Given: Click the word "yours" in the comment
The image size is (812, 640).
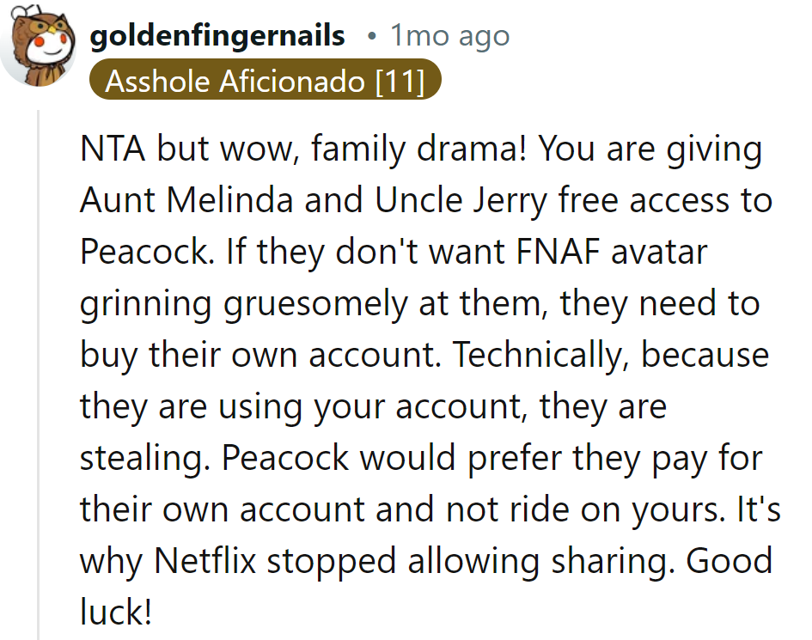Looking at the screenshot, I should click(x=680, y=509).
